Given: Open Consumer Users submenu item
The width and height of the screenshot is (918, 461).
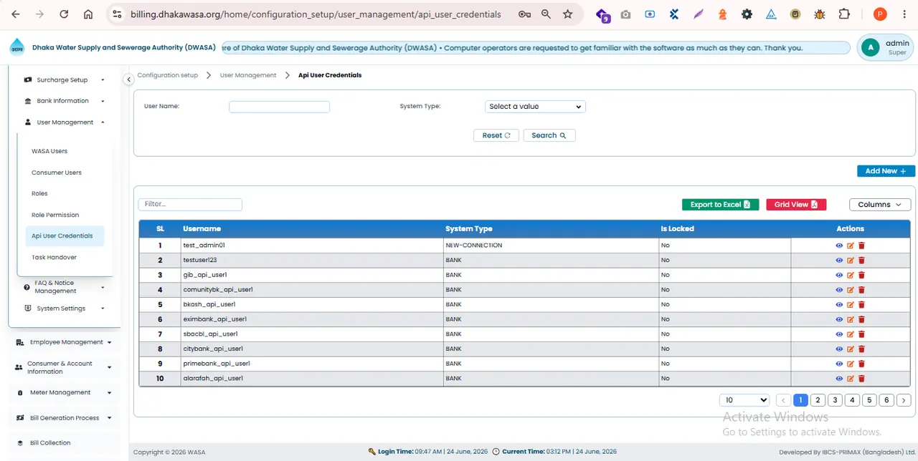Looking at the screenshot, I should (57, 173).
